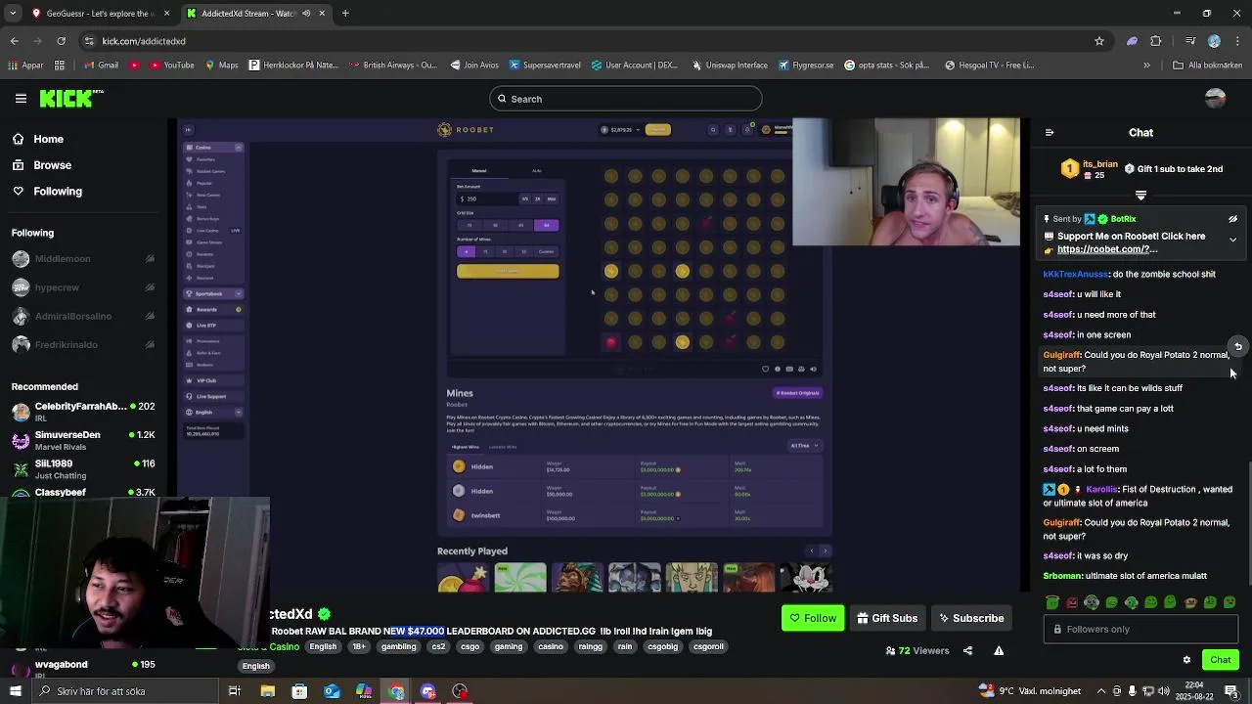Image resolution: width=1252 pixels, height=704 pixels.
Task: Open followed channel Fredrikrinaldo
Action: (83, 344)
